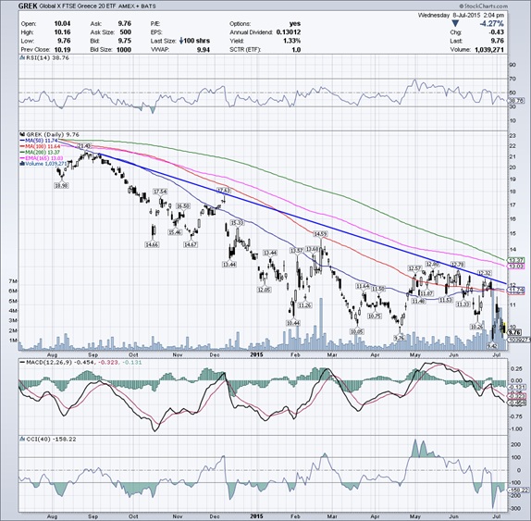The height and width of the screenshot is (521, 531).
Task: Click the EMA(165) 13.03 legend entry
Action: 42,158
